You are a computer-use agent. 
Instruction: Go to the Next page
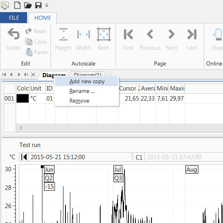click(172, 39)
